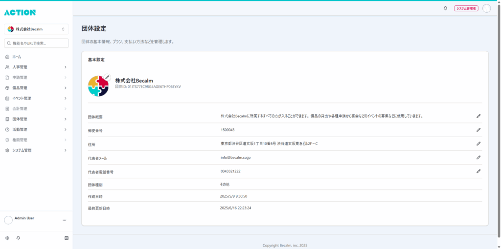Screen dimensions: 501x249
Task: Click pencil icon for 郵便番号 row
Action: click(x=478, y=130)
